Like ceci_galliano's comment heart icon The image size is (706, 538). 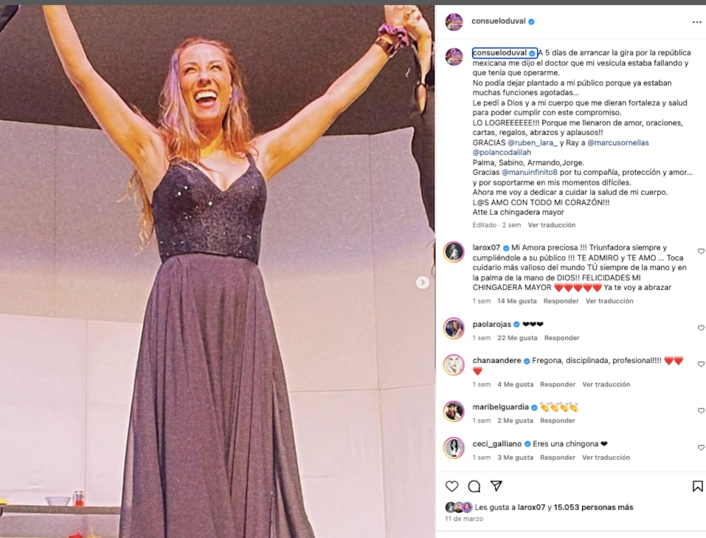701,448
